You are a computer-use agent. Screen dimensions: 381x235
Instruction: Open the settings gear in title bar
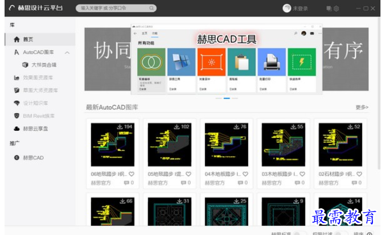(336, 9)
